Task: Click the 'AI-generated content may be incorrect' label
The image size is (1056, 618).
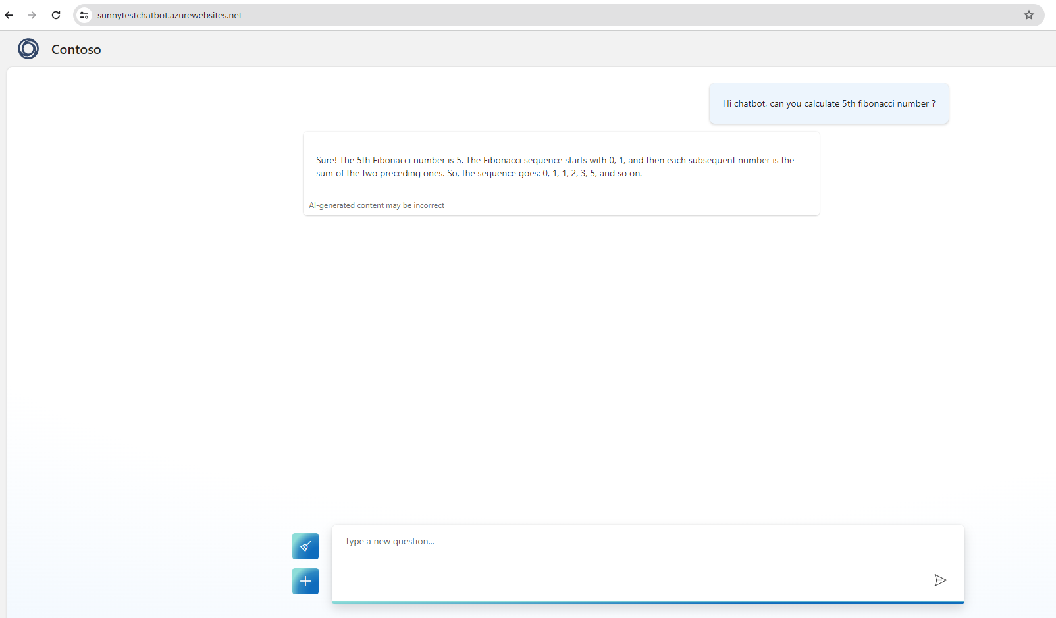Action: click(x=376, y=205)
